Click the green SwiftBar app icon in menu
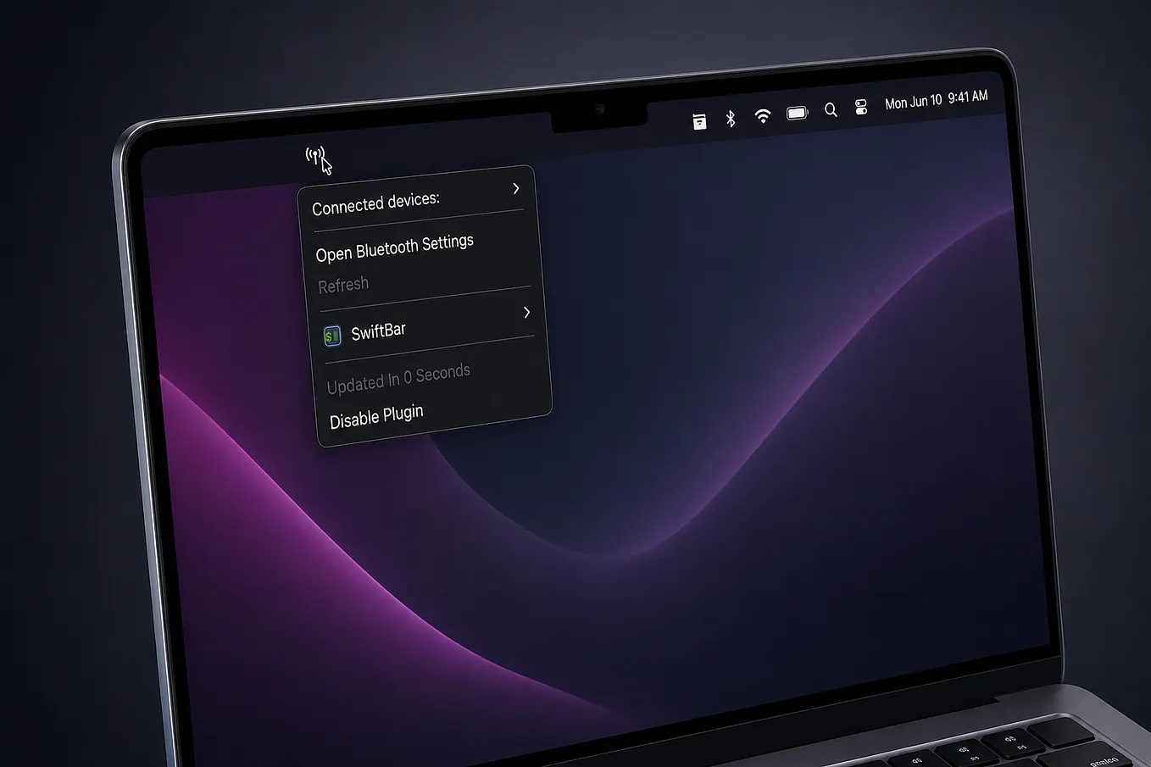1151x767 pixels. click(332, 336)
